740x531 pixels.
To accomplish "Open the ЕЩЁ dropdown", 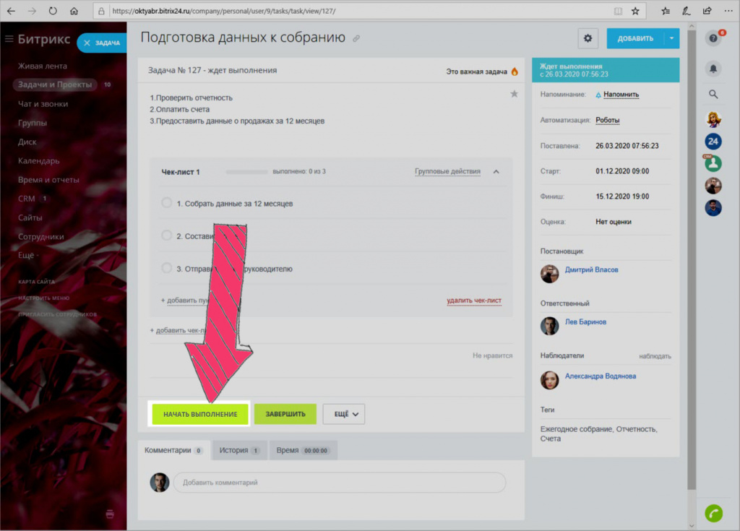I will 343,414.
